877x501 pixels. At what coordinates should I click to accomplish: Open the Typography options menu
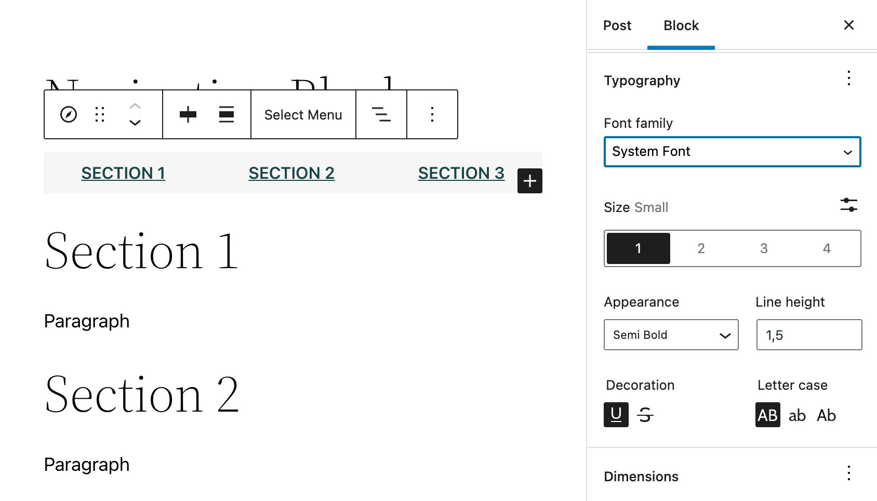[x=848, y=79]
